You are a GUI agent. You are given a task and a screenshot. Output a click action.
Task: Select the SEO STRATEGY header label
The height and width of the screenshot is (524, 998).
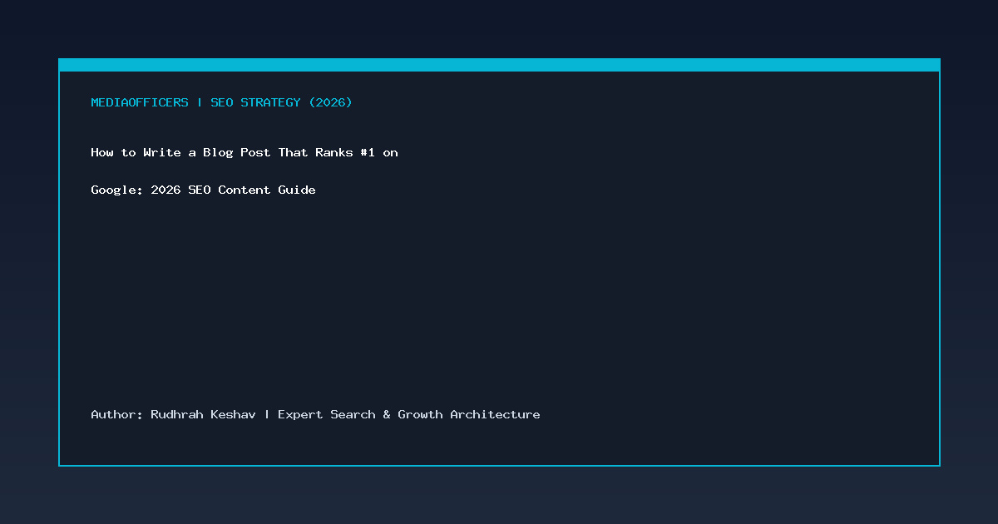click(255, 102)
